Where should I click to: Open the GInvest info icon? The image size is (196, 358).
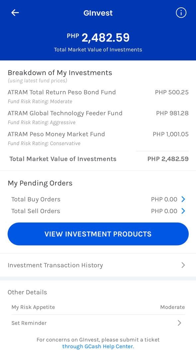pos(181,13)
